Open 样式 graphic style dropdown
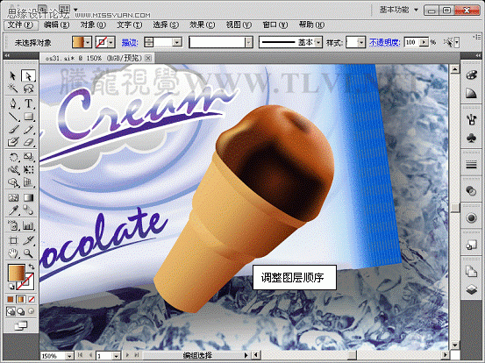The image size is (485, 363). 361,42
